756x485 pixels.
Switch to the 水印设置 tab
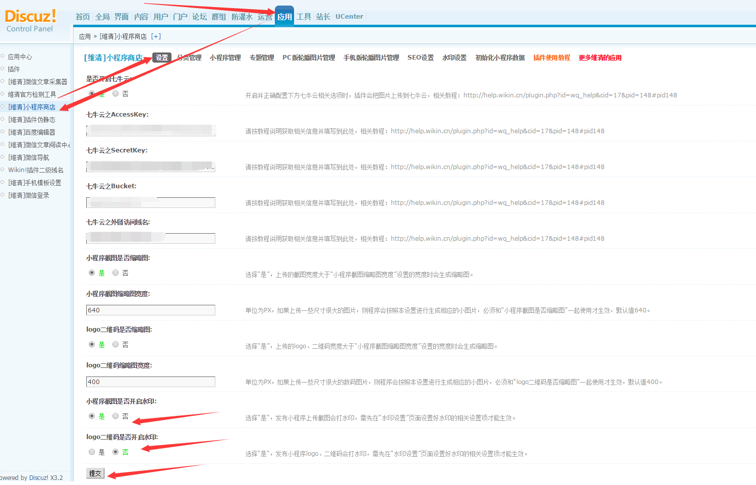tap(454, 58)
